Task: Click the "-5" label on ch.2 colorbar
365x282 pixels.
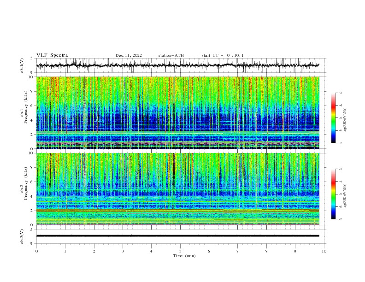Action: point(340,194)
